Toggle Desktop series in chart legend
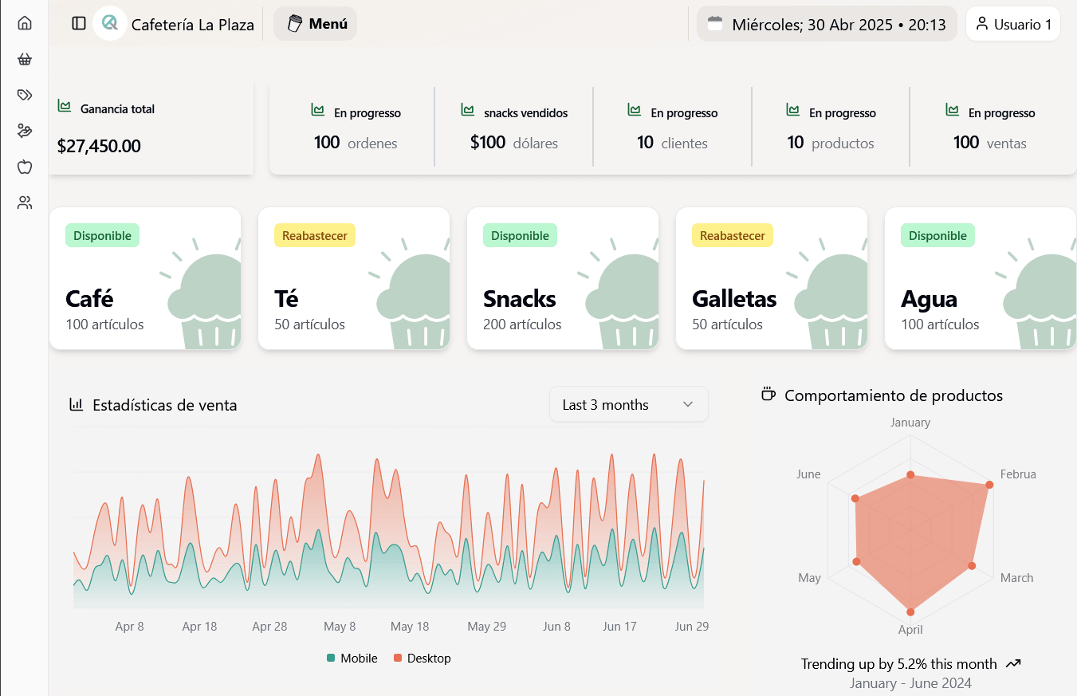 pyautogui.click(x=421, y=659)
